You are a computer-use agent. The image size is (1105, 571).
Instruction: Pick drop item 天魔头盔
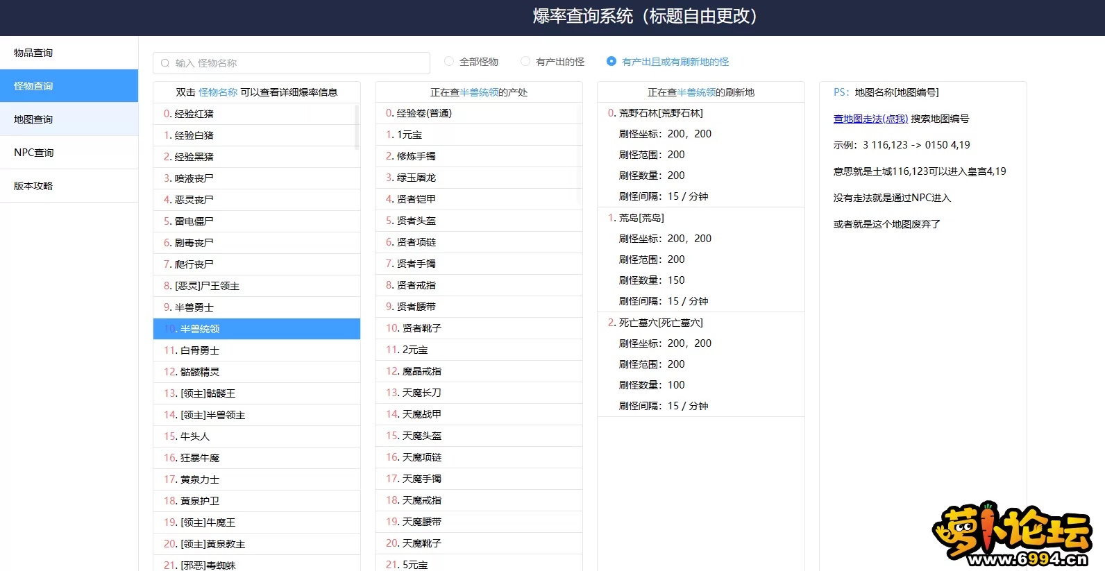click(478, 436)
